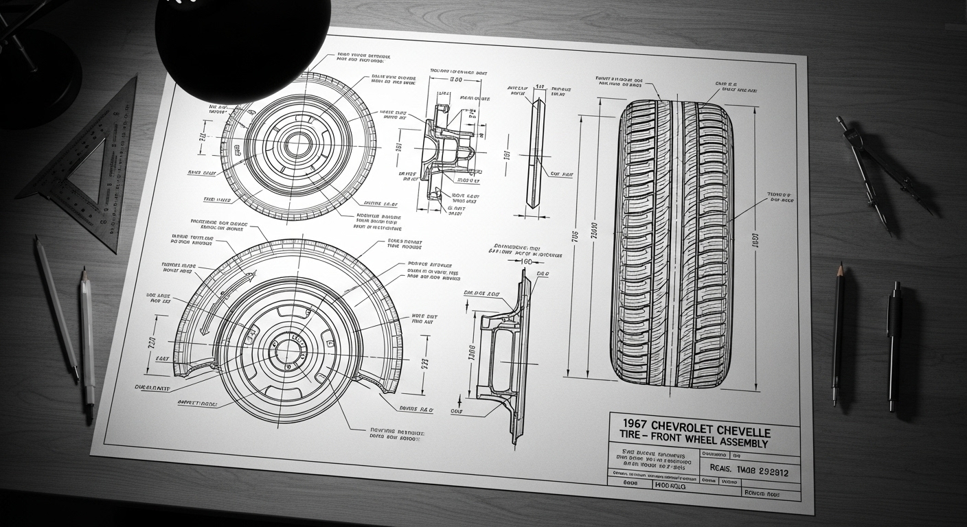
Task: Click the "TIRE – FRONT WHEEL ASSEMBLY" subtitle line
Action: pyautogui.click(x=694, y=443)
